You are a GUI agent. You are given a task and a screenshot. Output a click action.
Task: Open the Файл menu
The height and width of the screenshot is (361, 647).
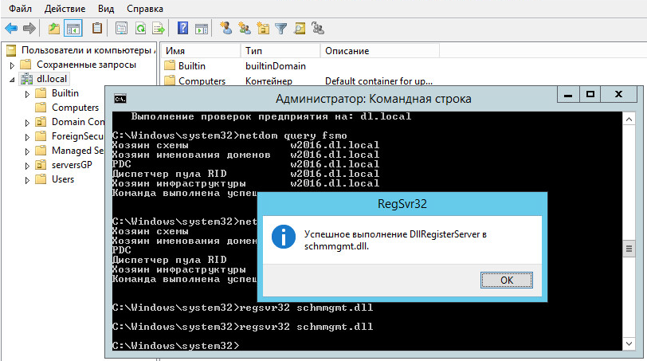tap(20, 9)
